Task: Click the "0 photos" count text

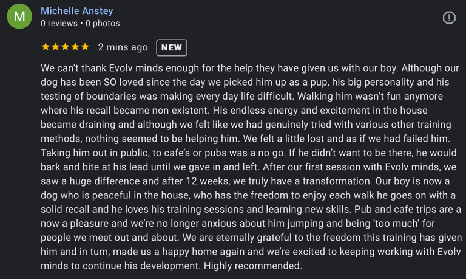Action: point(103,23)
